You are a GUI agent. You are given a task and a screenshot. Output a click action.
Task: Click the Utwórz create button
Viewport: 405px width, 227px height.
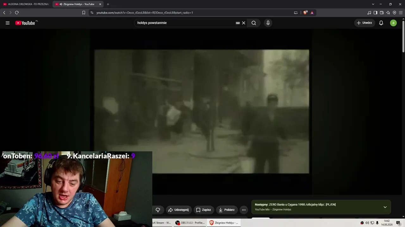coord(364,23)
